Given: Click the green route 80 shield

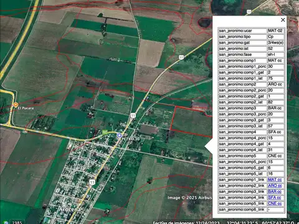Looking at the screenshot, I should (105, 132).
